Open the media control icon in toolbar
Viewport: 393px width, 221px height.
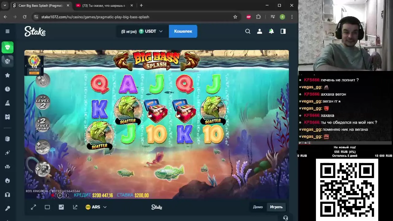coord(273,17)
